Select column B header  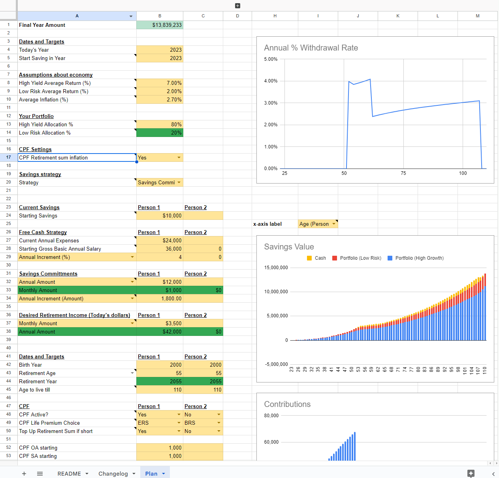coord(160,16)
